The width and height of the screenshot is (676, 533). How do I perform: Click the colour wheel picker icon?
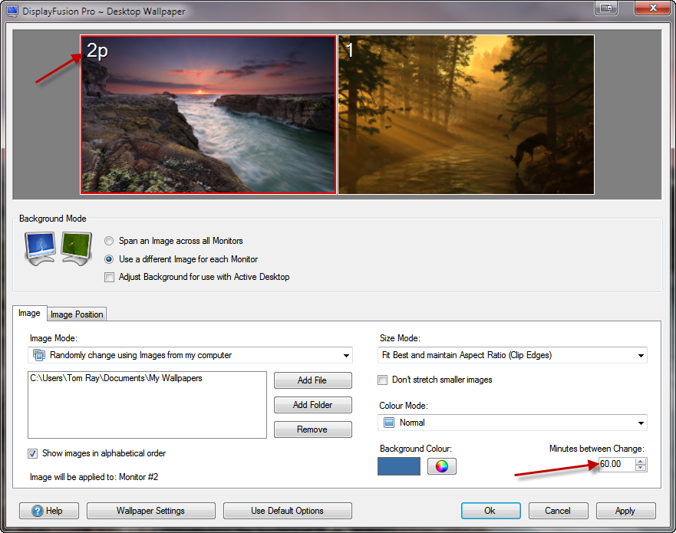coord(441,466)
